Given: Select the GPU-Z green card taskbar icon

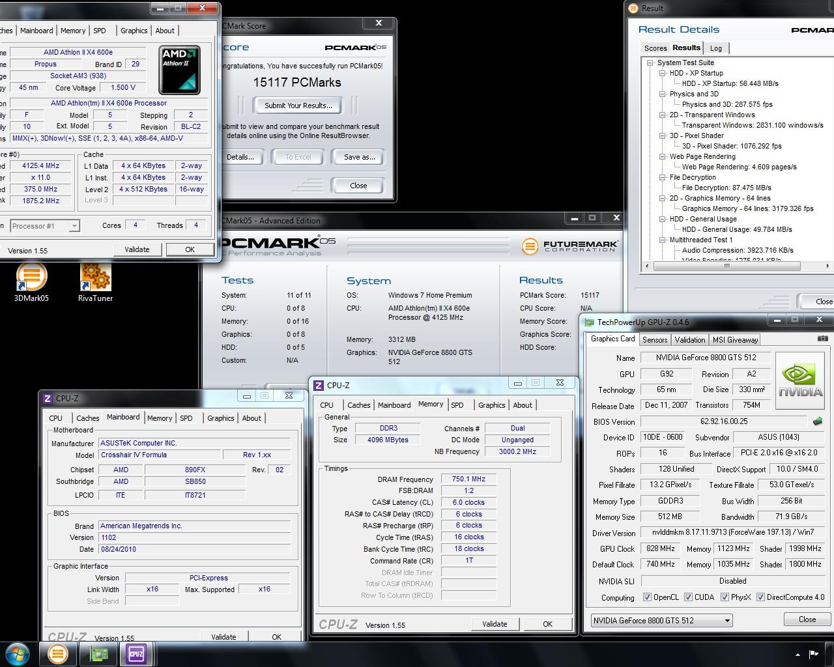Looking at the screenshot, I should coord(98,653).
